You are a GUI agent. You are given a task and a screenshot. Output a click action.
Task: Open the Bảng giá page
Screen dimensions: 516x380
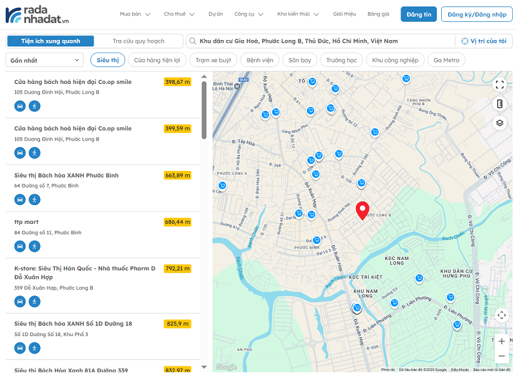pyautogui.click(x=379, y=14)
